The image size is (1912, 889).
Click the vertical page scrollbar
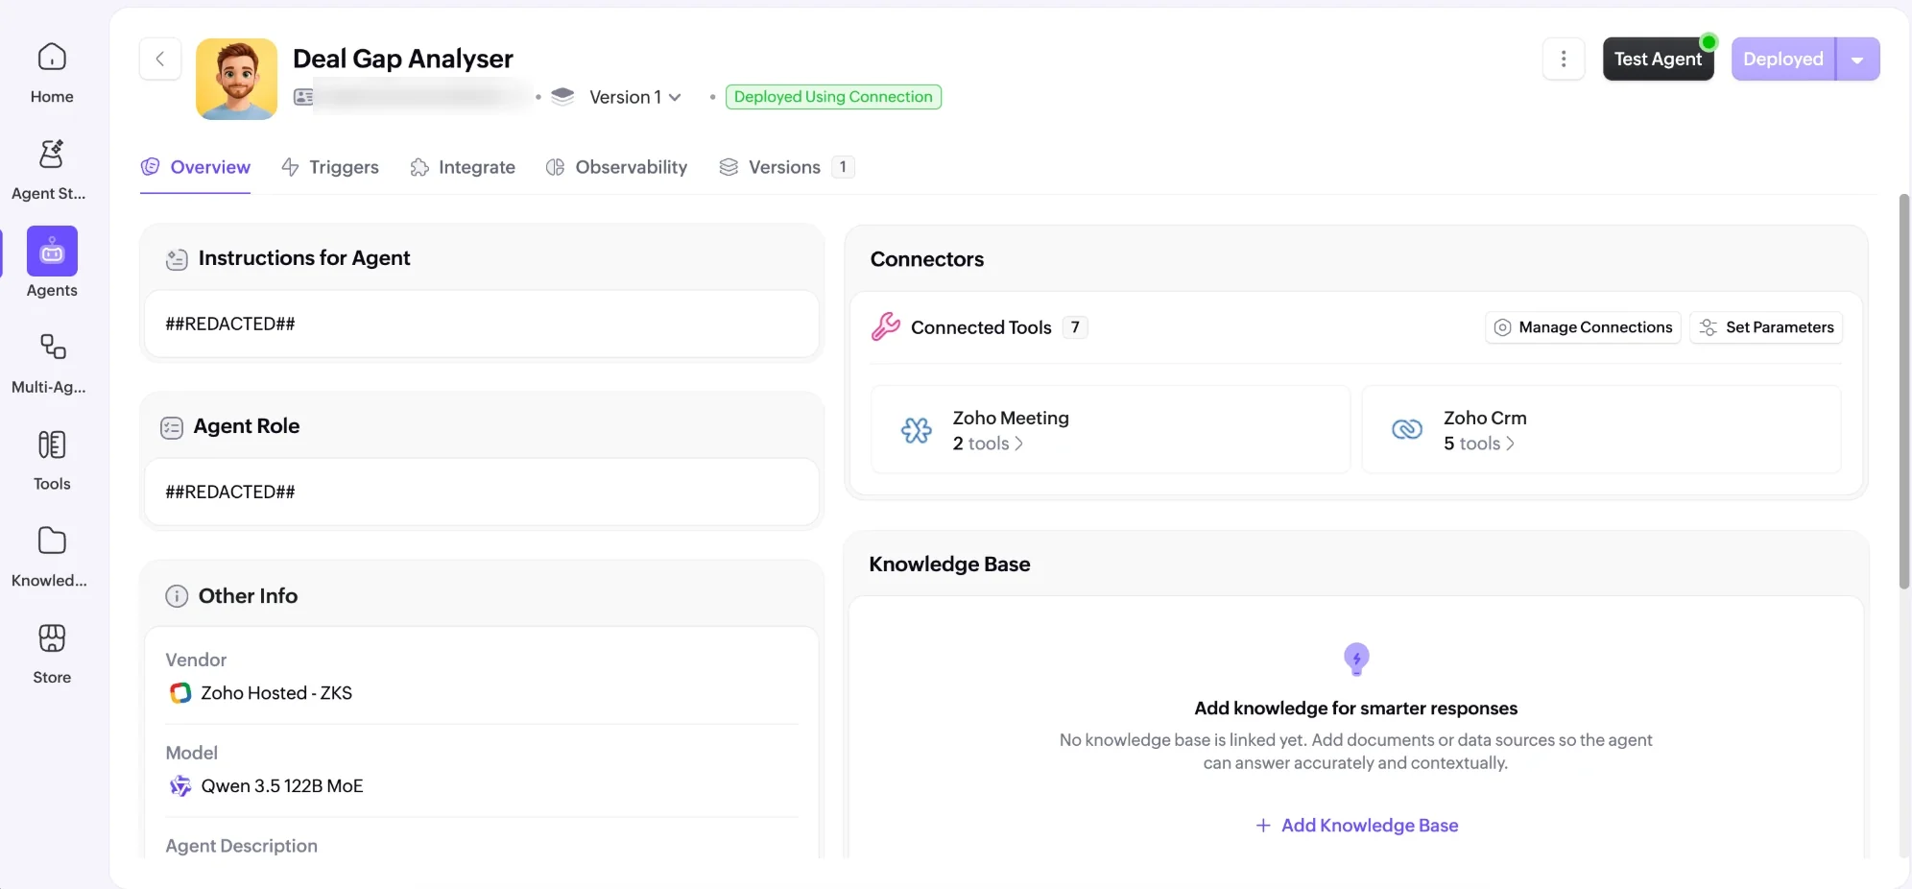point(1904,392)
